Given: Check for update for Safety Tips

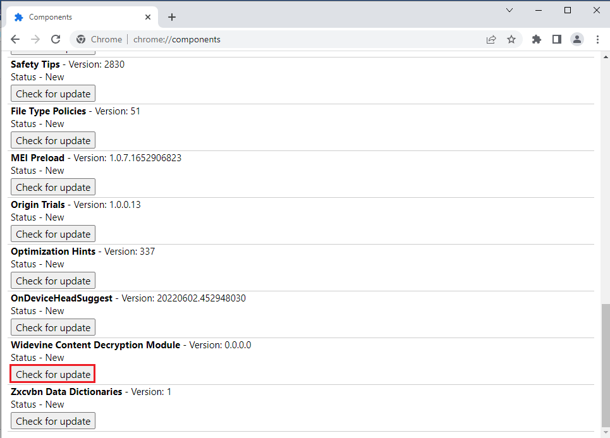Looking at the screenshot, I should (x=53, y=94).
